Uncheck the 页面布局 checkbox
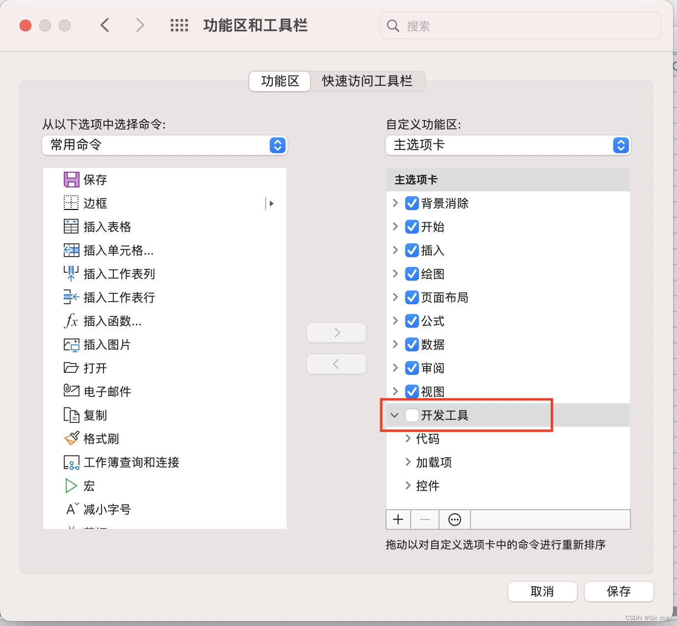Screen dimensions: 677x626 (x=412, y=297)
